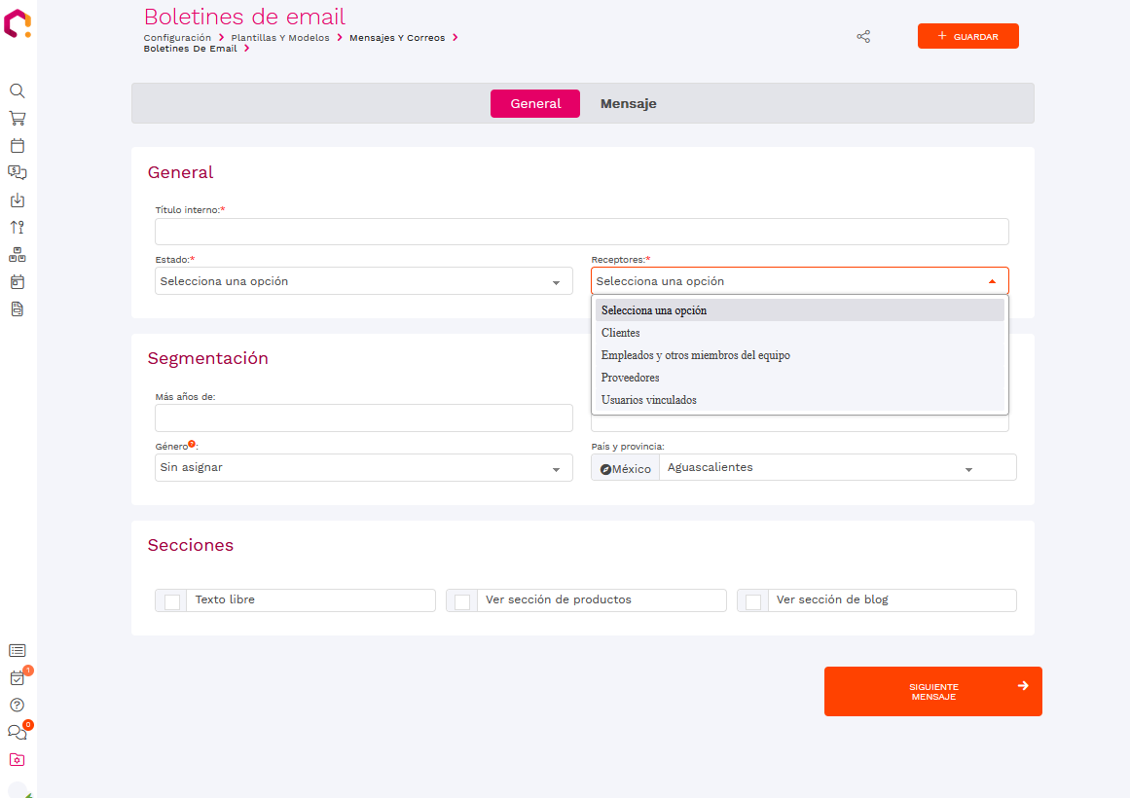Open the Estado dropdown

pos(363,281)
